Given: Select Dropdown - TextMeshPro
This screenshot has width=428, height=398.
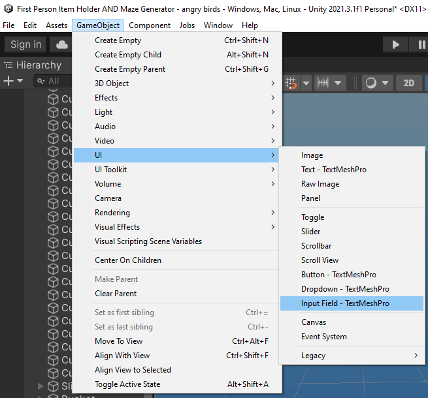Looking at the screenshot, I should (x=352, y=289).
